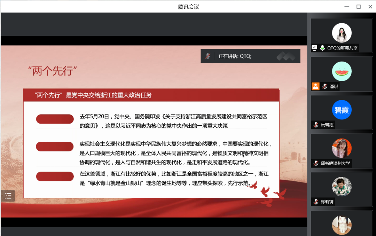
Task: Click the orange host icon beside 潘琪
Action: pyautogui.click(x=315, y=86)
